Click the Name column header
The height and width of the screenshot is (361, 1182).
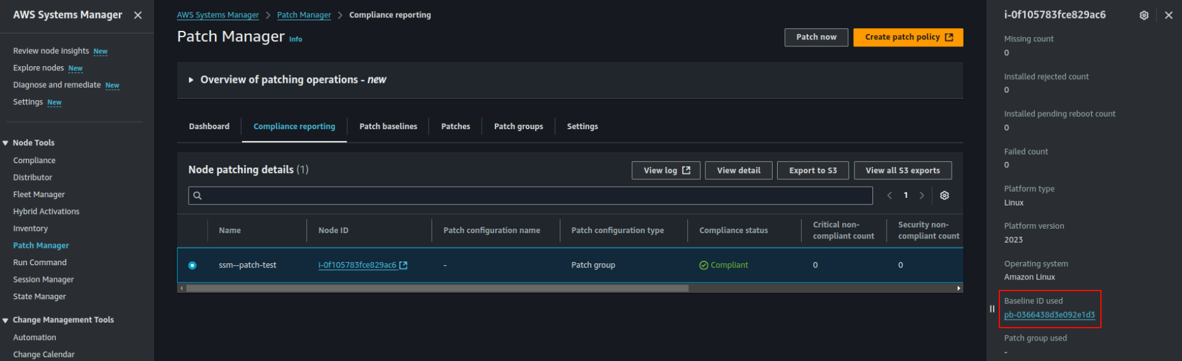pyautogui.click(x=230, y=230)
